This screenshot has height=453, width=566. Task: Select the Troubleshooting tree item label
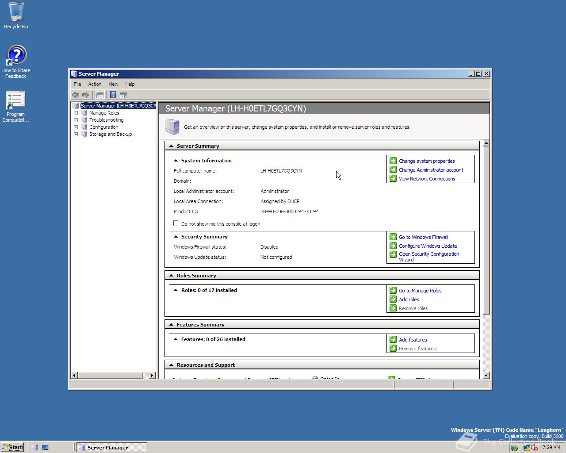[x=106, y=120]
